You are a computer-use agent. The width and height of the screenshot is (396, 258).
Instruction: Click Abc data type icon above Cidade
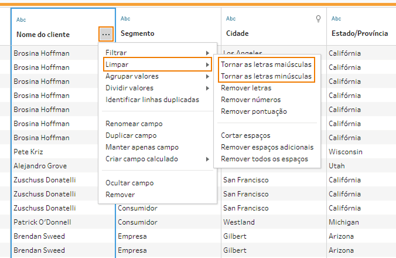click(x=231, y=19)
